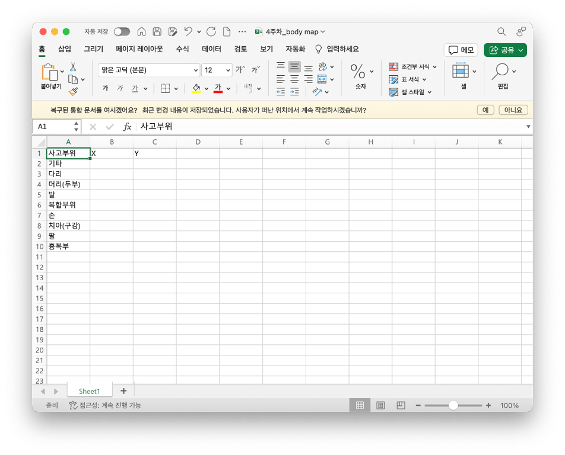565x455 pixels.
Task: Click the Name Box showing A1
Action: tap(56, 127)
